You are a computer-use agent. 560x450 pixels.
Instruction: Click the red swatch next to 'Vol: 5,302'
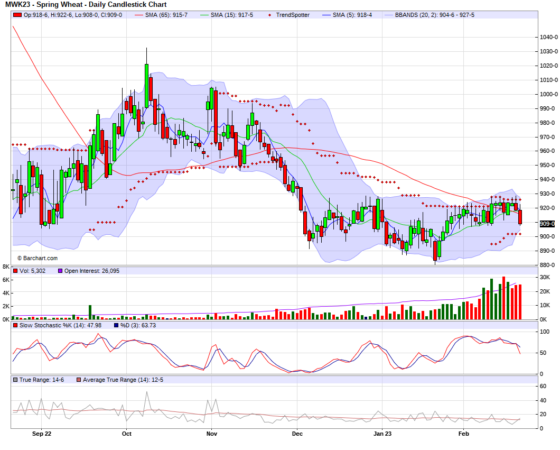[x=15, y=271]
